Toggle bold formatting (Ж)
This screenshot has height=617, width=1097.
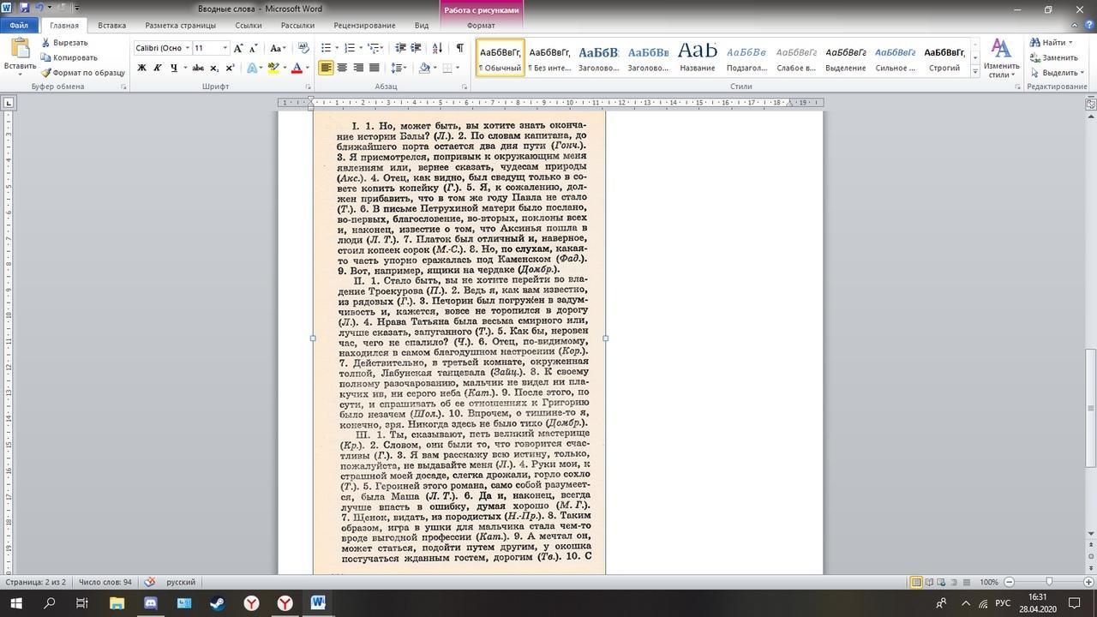point(141,68)
